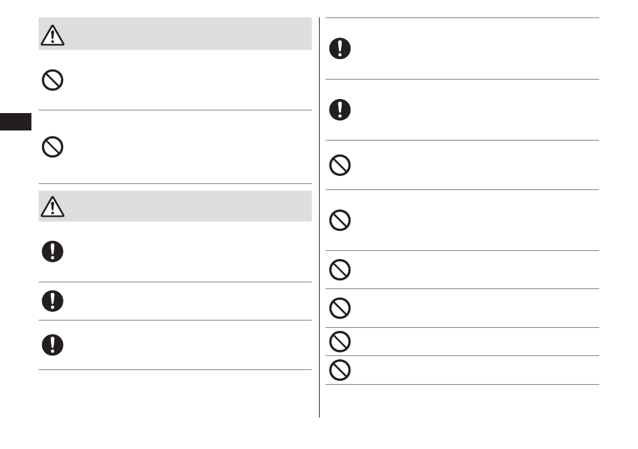This screenshot has height=449, width=638.
Task: Select the topmost mandatory exclamation icon in right column
Action: click(340, 48)
